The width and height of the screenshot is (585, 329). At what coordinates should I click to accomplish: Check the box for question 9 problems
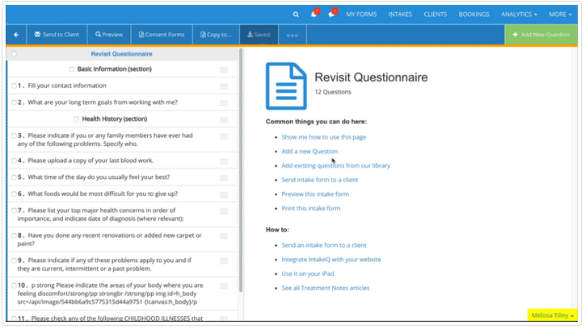(x=14, y=260)
